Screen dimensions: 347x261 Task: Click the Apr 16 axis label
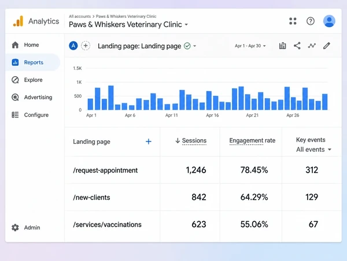click(212, 115)
